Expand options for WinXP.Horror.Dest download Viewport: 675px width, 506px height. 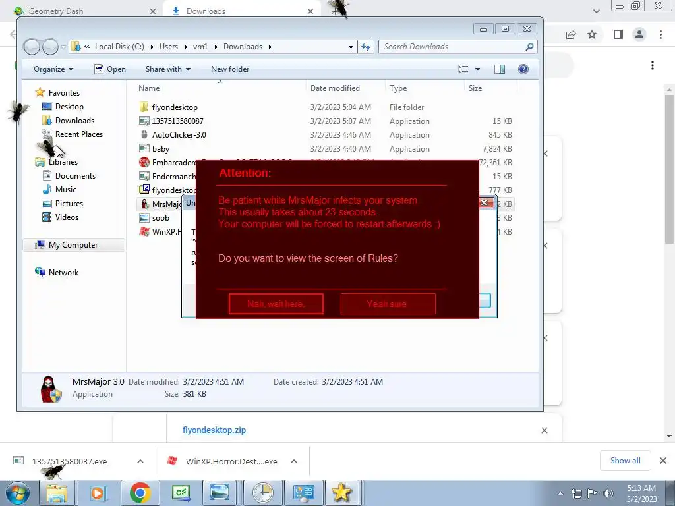point(294,461)
